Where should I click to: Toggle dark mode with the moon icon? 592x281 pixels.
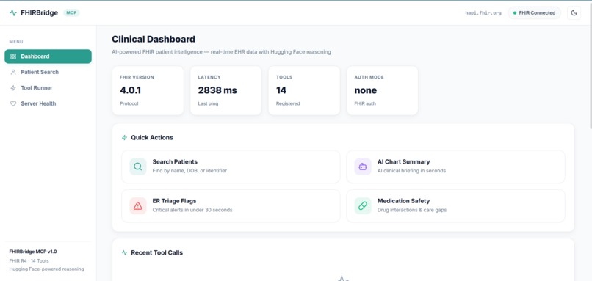pos(574,12)
